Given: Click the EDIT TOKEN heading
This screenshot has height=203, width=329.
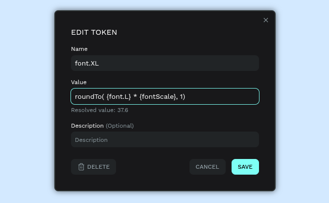Looking at the screenshot, I should [x=94, y=33].
